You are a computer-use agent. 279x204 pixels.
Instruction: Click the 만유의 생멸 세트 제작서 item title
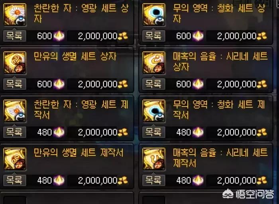click(78, 153)
